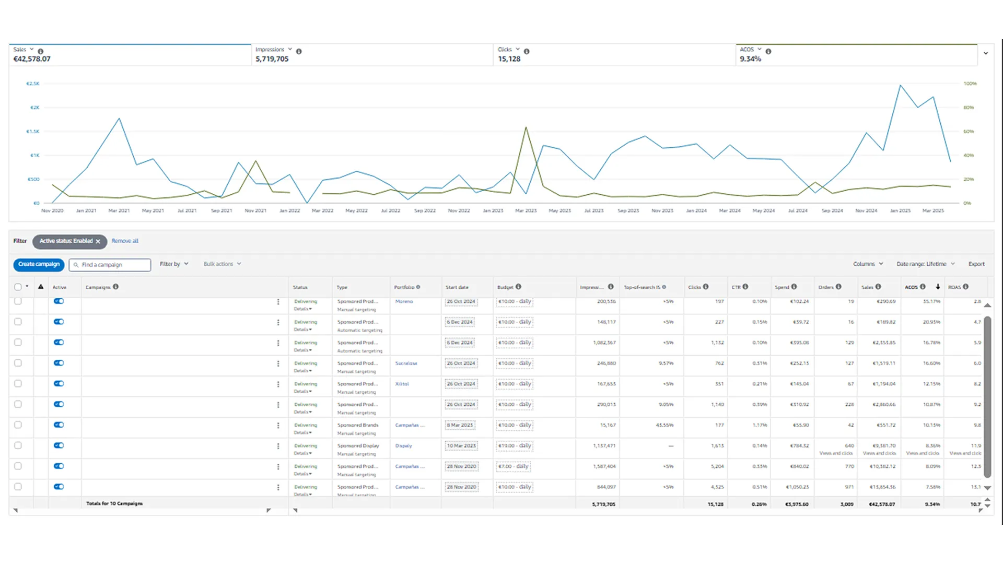This screenshot has height=564, width=1003.
Task: Check the checkbox for the Xilitol campaign row
Action: [x=18, y=384]
